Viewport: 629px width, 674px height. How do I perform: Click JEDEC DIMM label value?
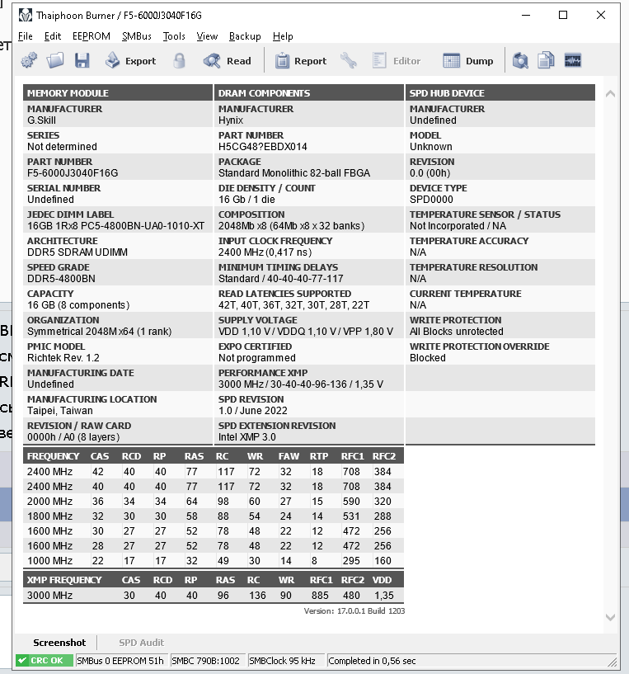point(115,226)
